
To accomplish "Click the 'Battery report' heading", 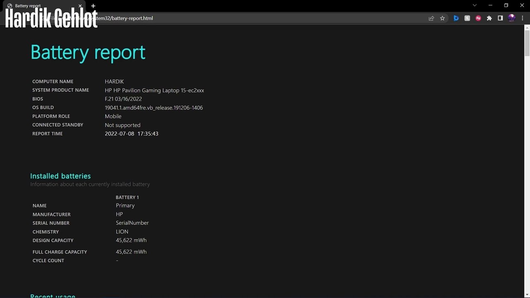I will pos(88,53).
